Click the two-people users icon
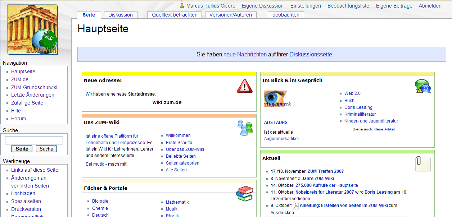Screen dimensions: 452x217 (x=245, y=128)
